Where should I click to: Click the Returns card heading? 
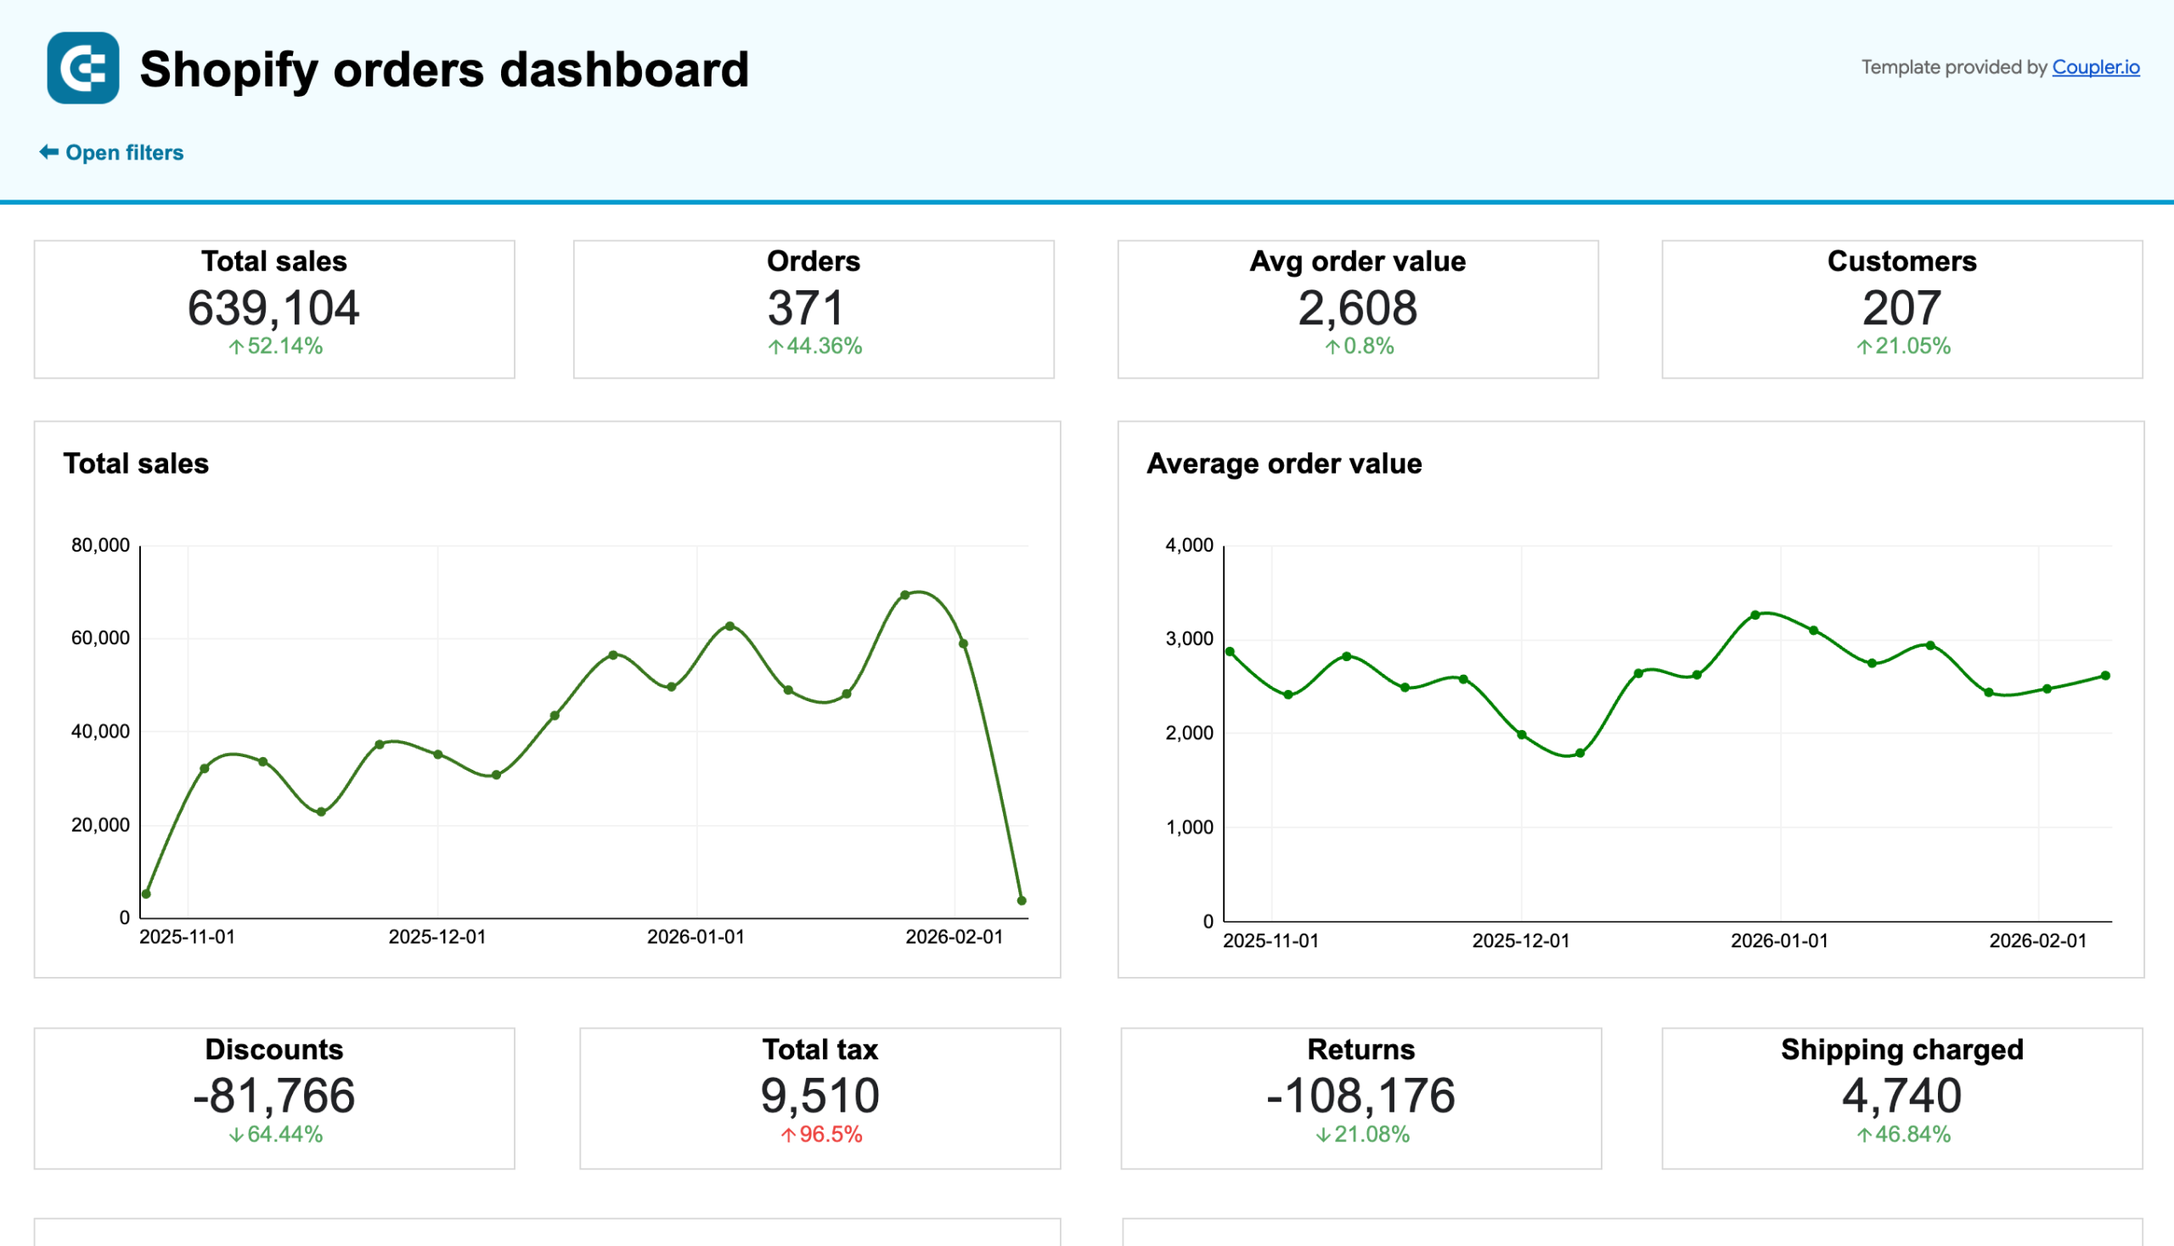[x=1360, y=1049]
